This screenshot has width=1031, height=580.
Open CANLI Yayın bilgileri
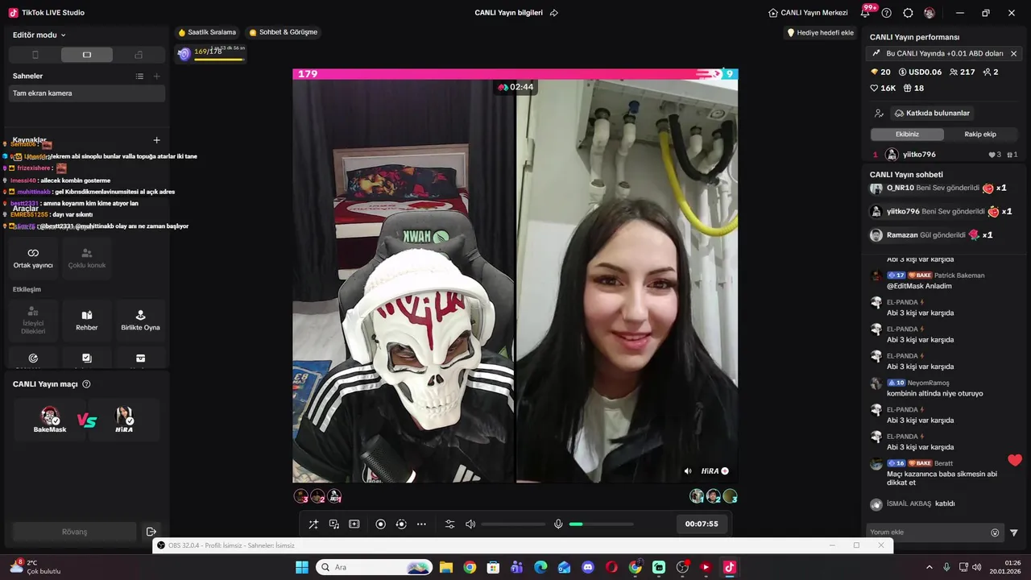[x=508, y=13]
